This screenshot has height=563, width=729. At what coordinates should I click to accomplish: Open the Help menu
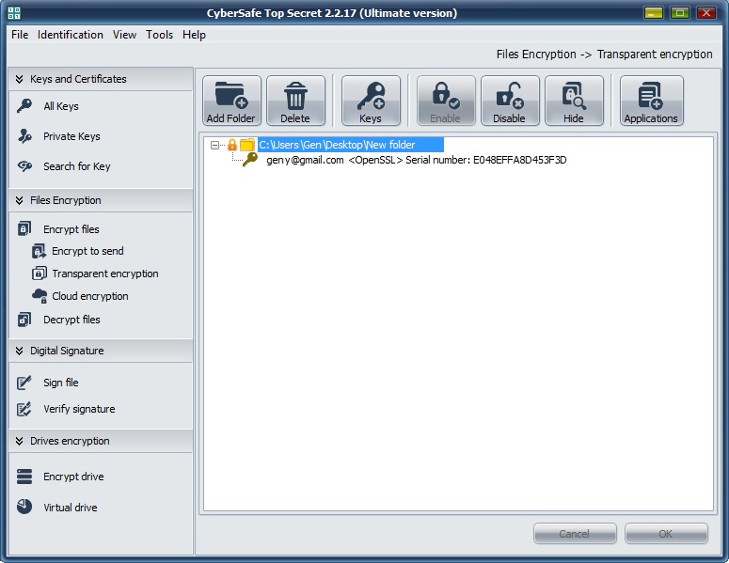194,35
